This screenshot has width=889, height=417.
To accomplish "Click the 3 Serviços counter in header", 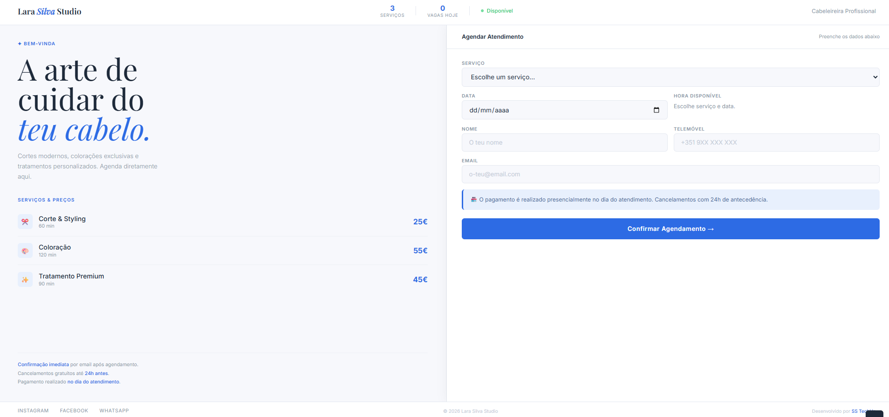I will point(392,11).
